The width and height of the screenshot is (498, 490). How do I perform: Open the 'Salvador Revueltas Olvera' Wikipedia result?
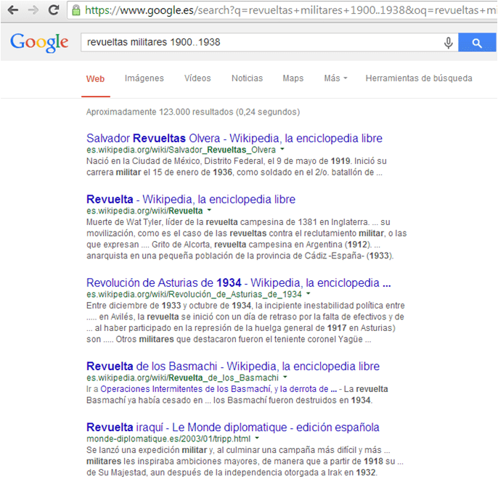234,139
